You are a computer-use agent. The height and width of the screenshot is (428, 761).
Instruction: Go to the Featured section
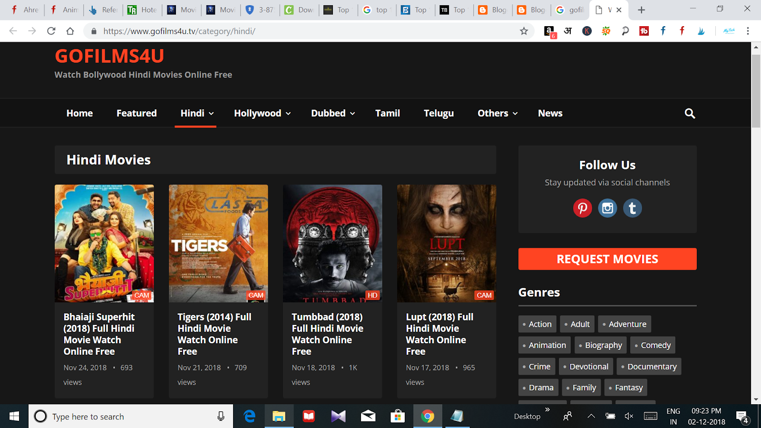137,113
